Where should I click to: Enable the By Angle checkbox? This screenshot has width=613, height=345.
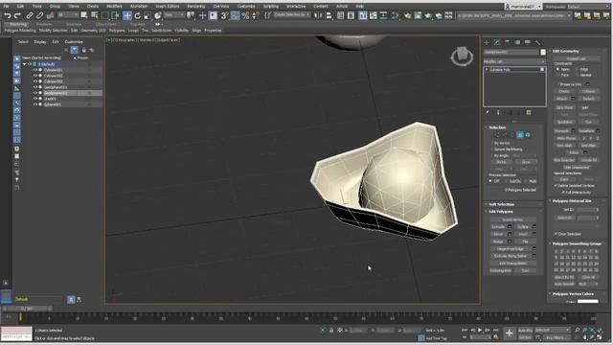point(492,155)
